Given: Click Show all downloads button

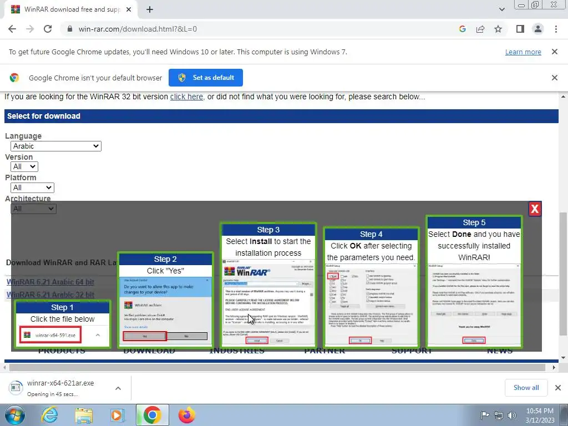Looking at the screenshot, I should (x=526, y=388).
